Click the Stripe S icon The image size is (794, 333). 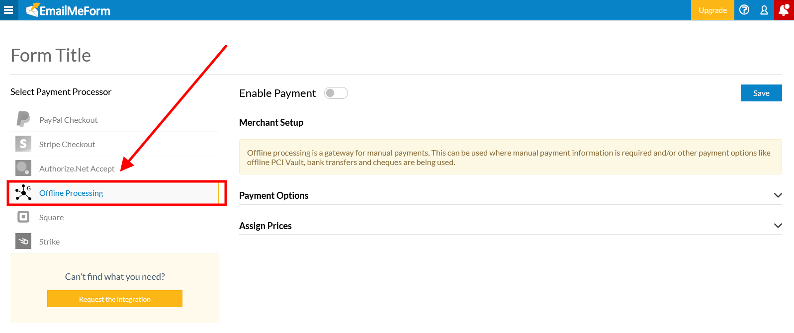[x=23, y=144]
